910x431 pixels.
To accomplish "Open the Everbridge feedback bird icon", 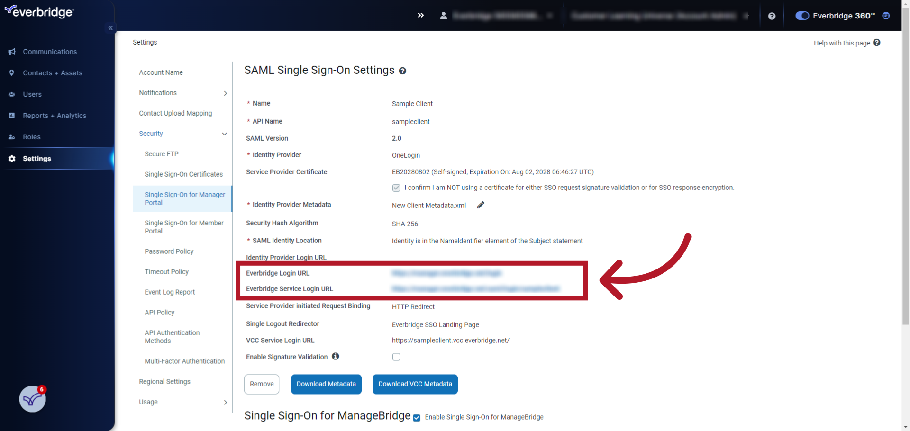I will tap(31, 399).
